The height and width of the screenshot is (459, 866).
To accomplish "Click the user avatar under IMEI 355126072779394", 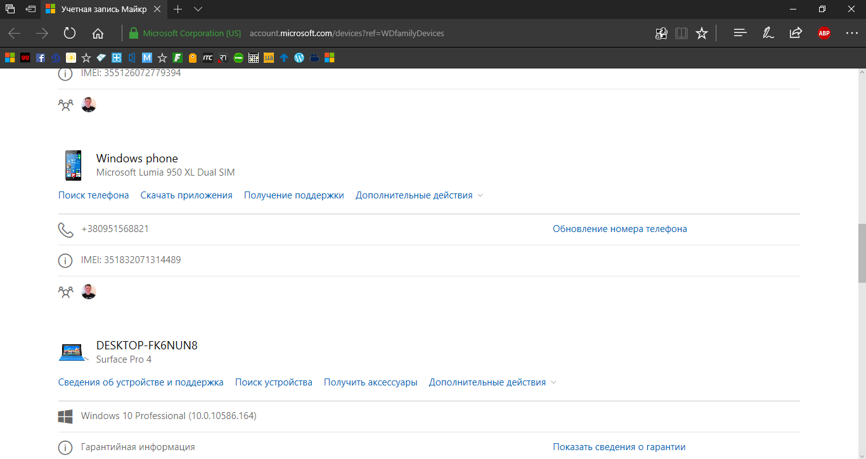I will tap(89, 105).
